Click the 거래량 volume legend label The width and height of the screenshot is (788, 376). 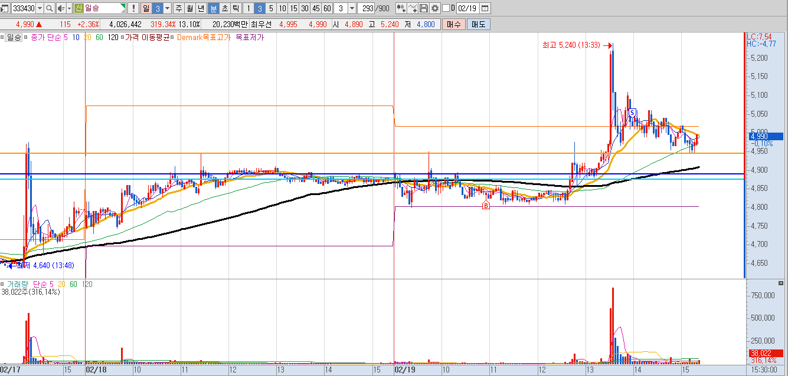pos(18,284)
